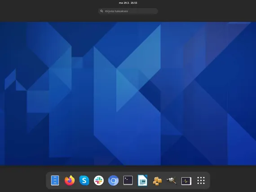Screen dimensions: 256x192
Task: Launch the Slack app icon
Action: [x=99, y=180]
